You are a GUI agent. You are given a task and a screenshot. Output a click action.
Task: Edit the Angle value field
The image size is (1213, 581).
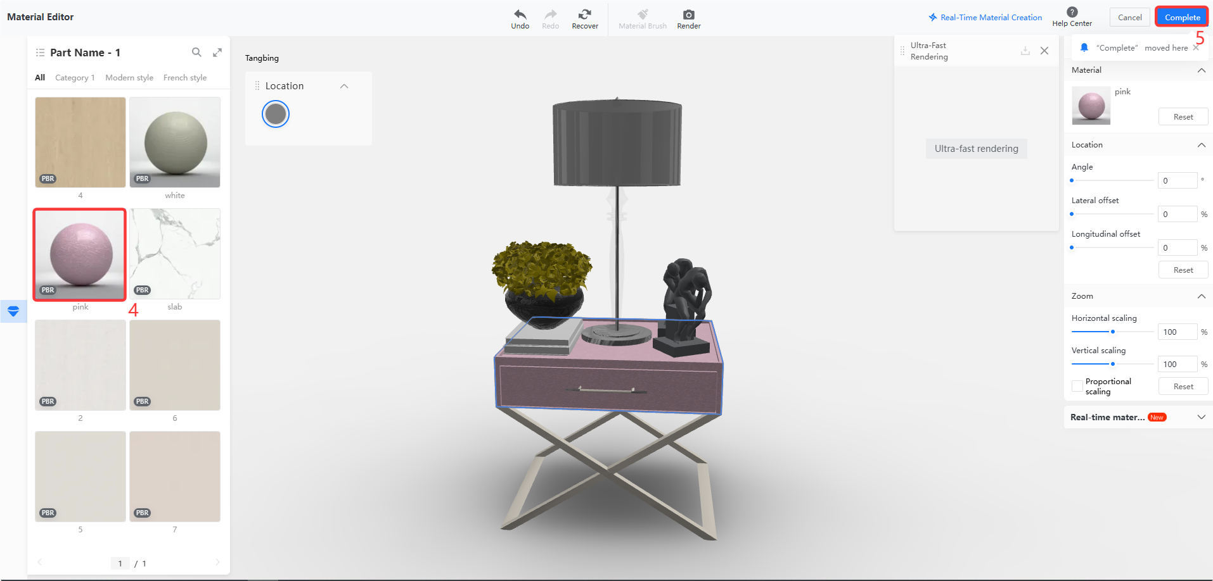[x=1177, y=180]
